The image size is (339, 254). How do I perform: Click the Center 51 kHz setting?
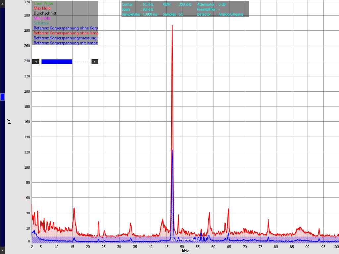click(x=138, y=5)
